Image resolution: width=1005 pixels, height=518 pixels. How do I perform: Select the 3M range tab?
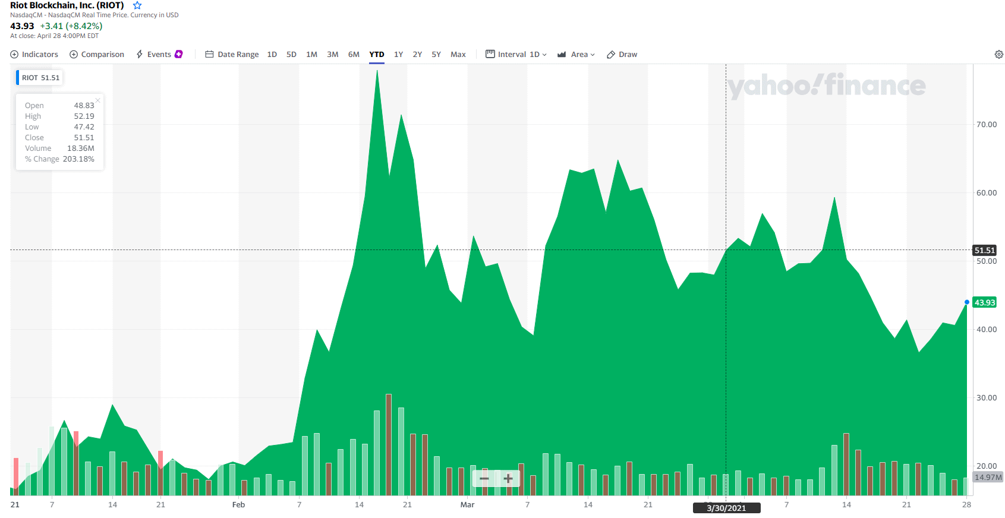tap(332, 54)
